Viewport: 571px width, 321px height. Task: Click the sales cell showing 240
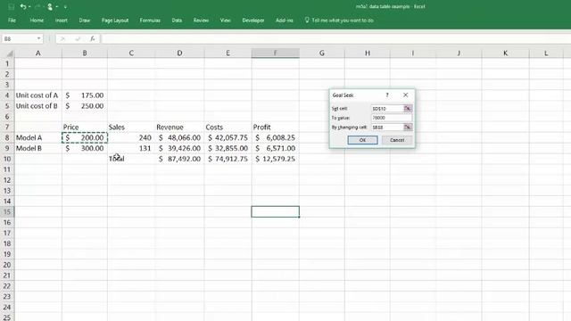[131, 137]
